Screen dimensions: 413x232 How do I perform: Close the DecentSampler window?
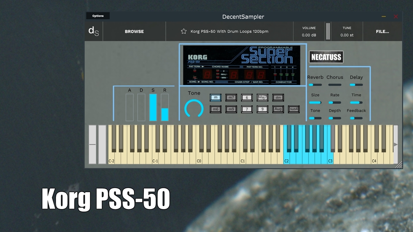pyautogui.click(x=396, y=16)
